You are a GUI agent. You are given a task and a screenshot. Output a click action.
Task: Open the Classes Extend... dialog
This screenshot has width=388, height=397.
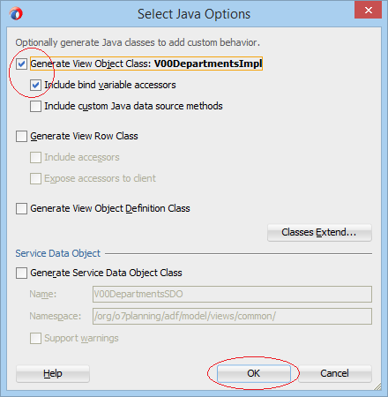(x=319, y=233)
